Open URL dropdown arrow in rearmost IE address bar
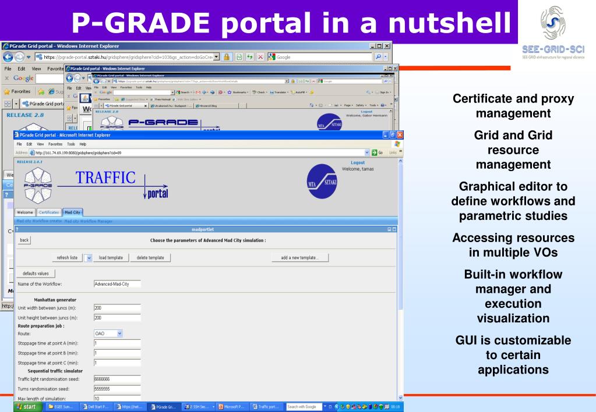596x412 pixels. click(x=216, y=57)
